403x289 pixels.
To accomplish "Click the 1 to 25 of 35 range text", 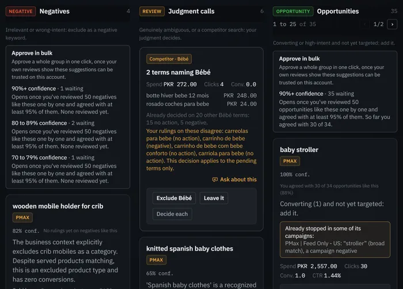I will (295, 24).
